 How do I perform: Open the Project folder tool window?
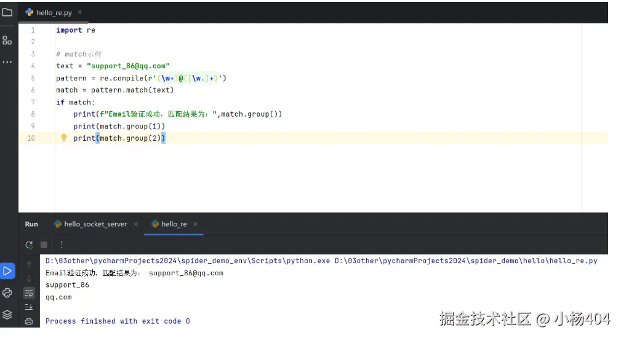pyautogui.click(x=7, y=12)
